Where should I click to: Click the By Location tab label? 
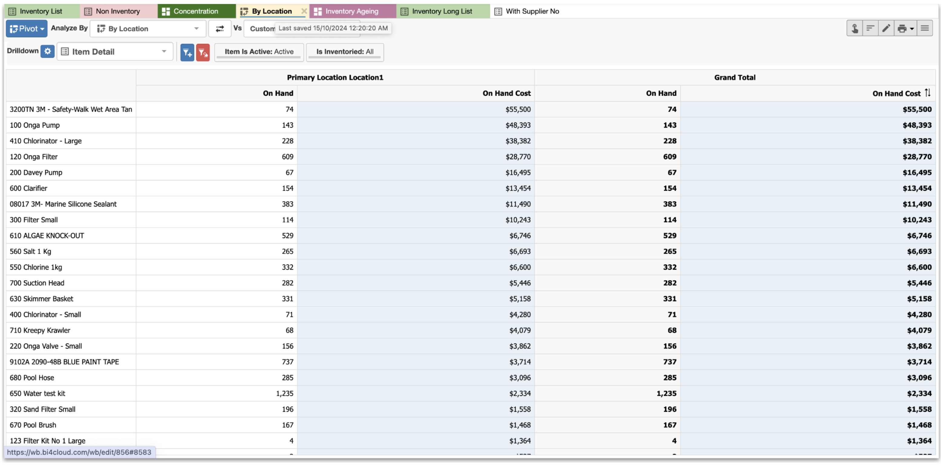point(272,11)
